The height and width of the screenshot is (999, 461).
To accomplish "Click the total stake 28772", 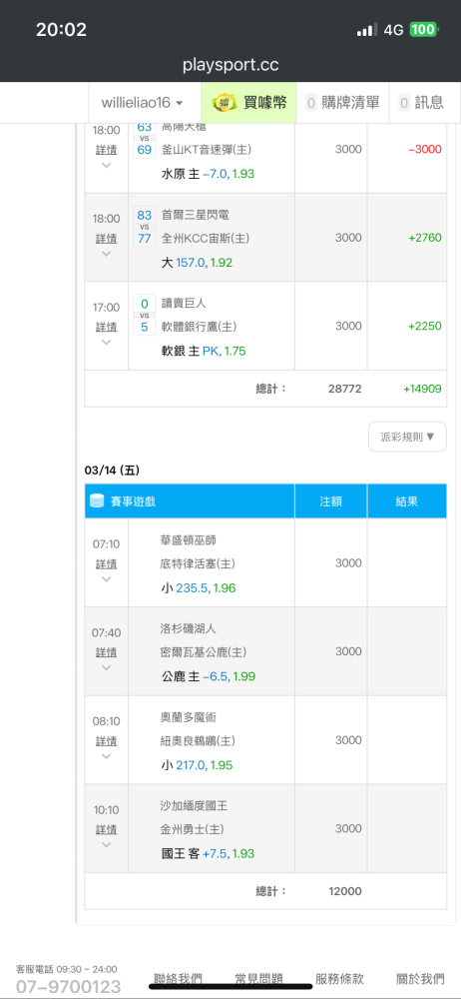I will [x=345, y=389].
